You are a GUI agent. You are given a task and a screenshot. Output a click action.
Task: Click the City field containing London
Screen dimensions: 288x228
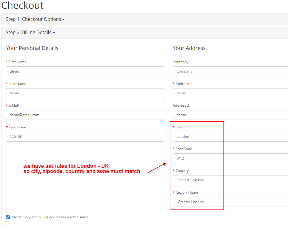pos(230,137)
